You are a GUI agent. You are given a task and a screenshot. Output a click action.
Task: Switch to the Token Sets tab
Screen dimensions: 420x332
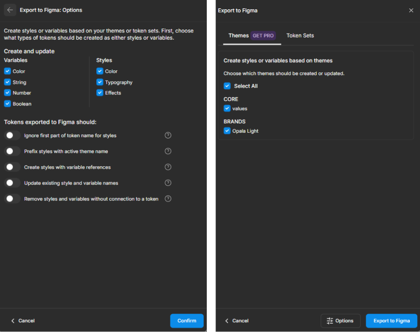[x=300, y=35]
